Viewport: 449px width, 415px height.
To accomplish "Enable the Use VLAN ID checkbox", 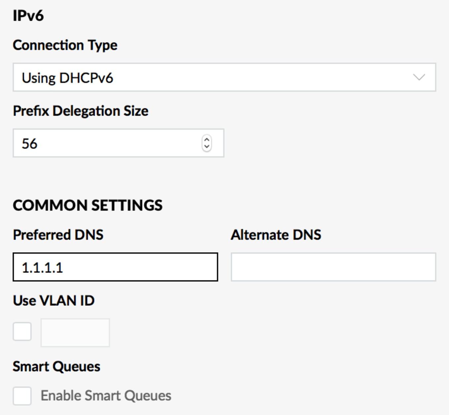I will click(22, 331).
